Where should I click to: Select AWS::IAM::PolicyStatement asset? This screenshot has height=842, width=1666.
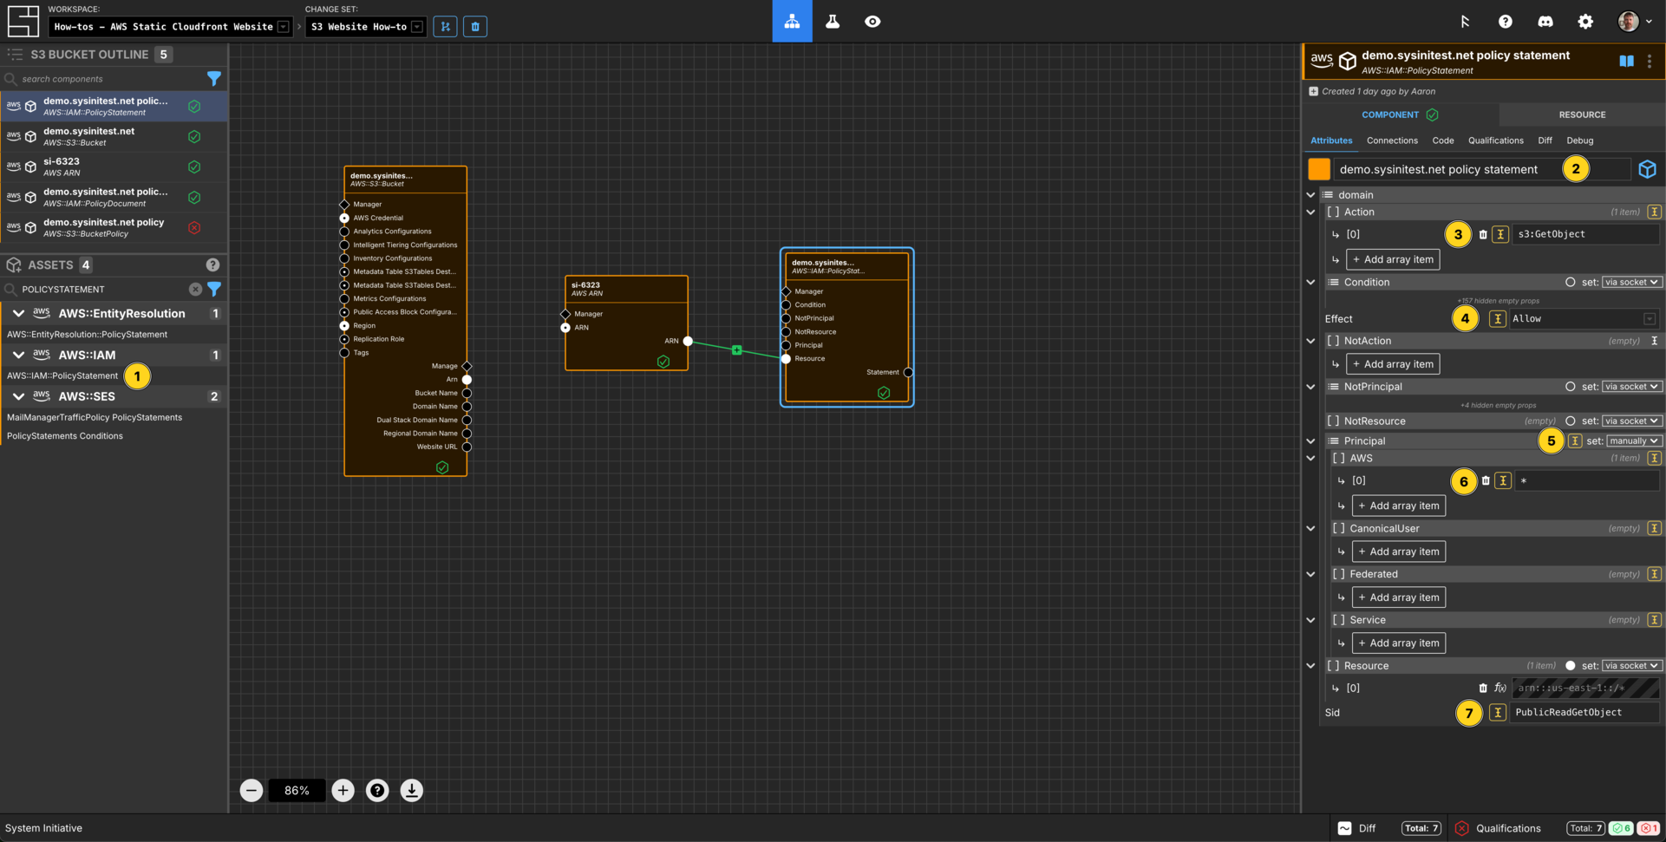pos(62,375)
